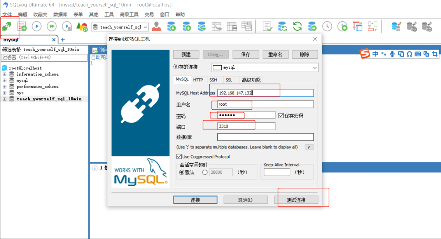
Task: Switch to the SSH tab
Action: click(x=213, y=80)
